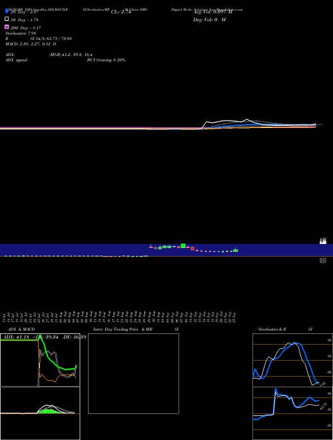Click the blue 20 Day EMA legend swatch

7,11
